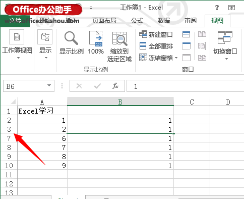Open Ribbon Display Options in title bar

[x=231, y=8]
